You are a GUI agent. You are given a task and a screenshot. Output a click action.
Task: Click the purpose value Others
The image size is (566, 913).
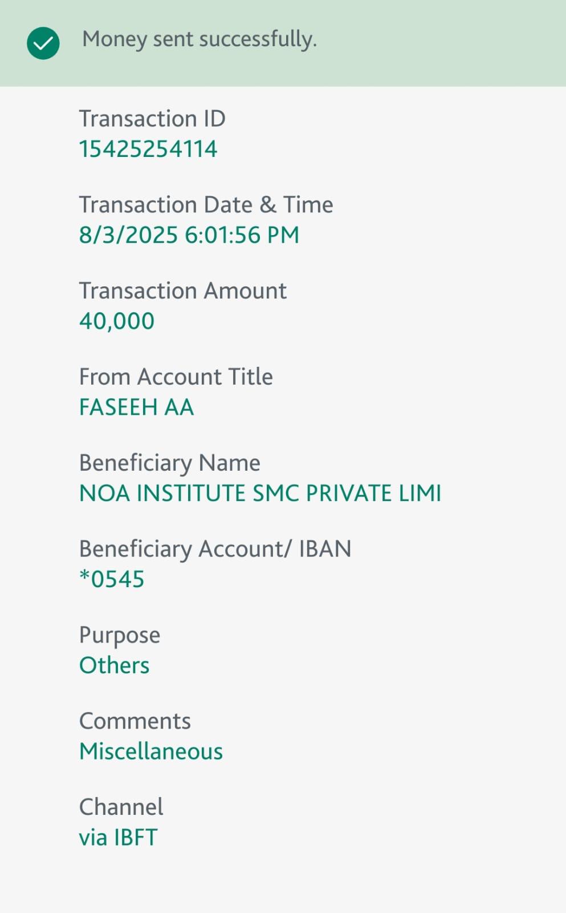pyautogui.click(x=114, y=666)
